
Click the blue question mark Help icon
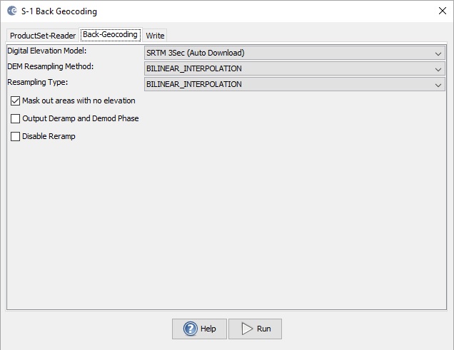pos(191,329)
